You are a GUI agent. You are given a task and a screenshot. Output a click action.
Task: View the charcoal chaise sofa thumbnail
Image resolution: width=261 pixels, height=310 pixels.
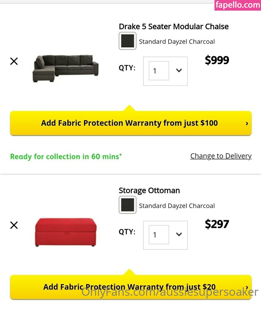pyautogui.click(x=65, y=68)
